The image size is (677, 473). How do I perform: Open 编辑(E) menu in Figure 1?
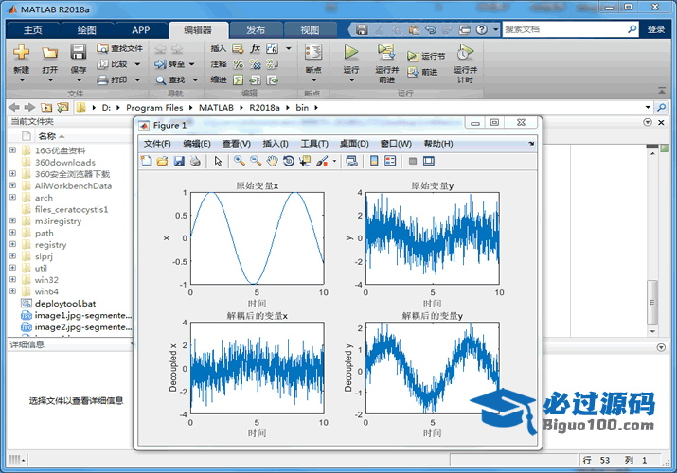tap(197, 144)
